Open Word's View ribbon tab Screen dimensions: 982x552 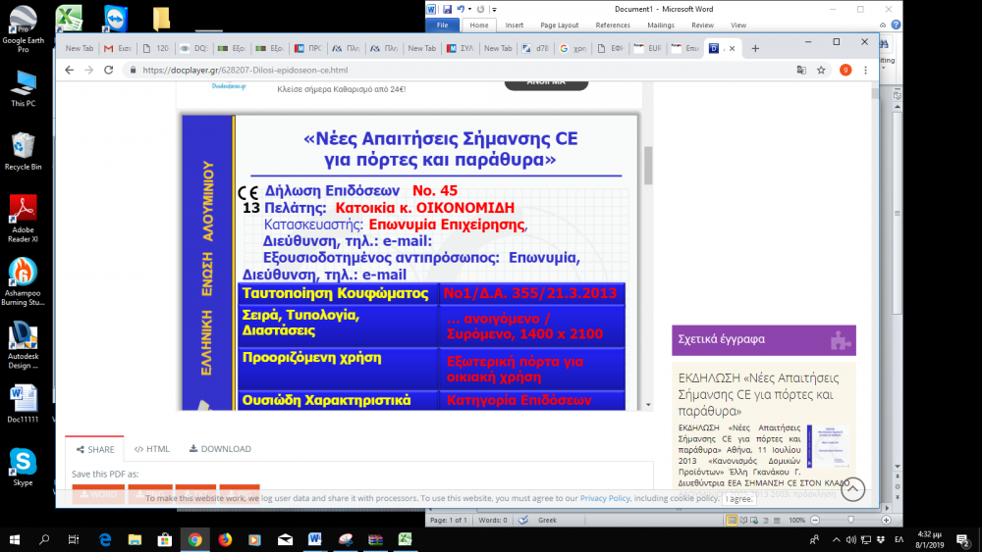coord(738,25)
